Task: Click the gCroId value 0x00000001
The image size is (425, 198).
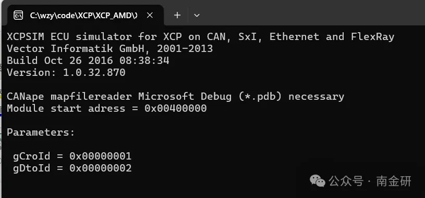Action: click(100, 156)
